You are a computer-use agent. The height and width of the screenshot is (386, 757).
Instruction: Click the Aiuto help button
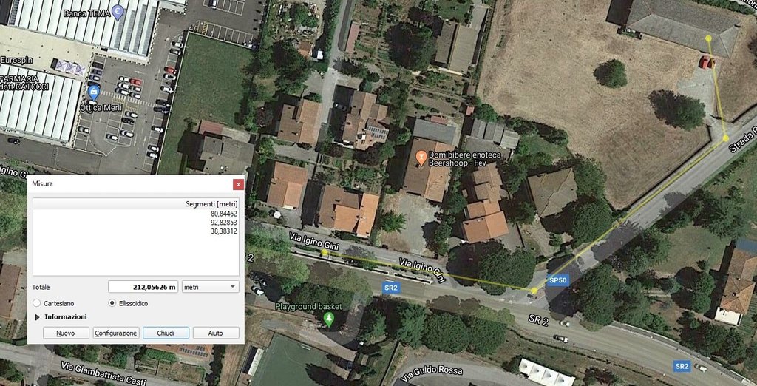[x=216, y=333]
